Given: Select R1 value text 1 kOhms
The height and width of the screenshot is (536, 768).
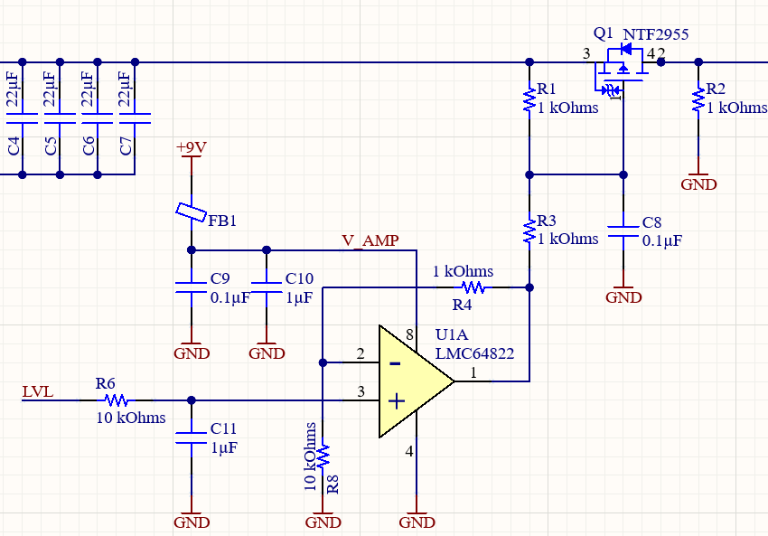Looking at the screenshot, I should click(568, 108).
